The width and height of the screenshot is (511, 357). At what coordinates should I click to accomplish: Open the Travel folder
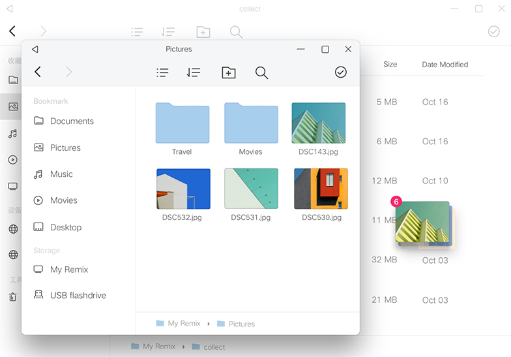pyautogui.click(x=182, y=129)
